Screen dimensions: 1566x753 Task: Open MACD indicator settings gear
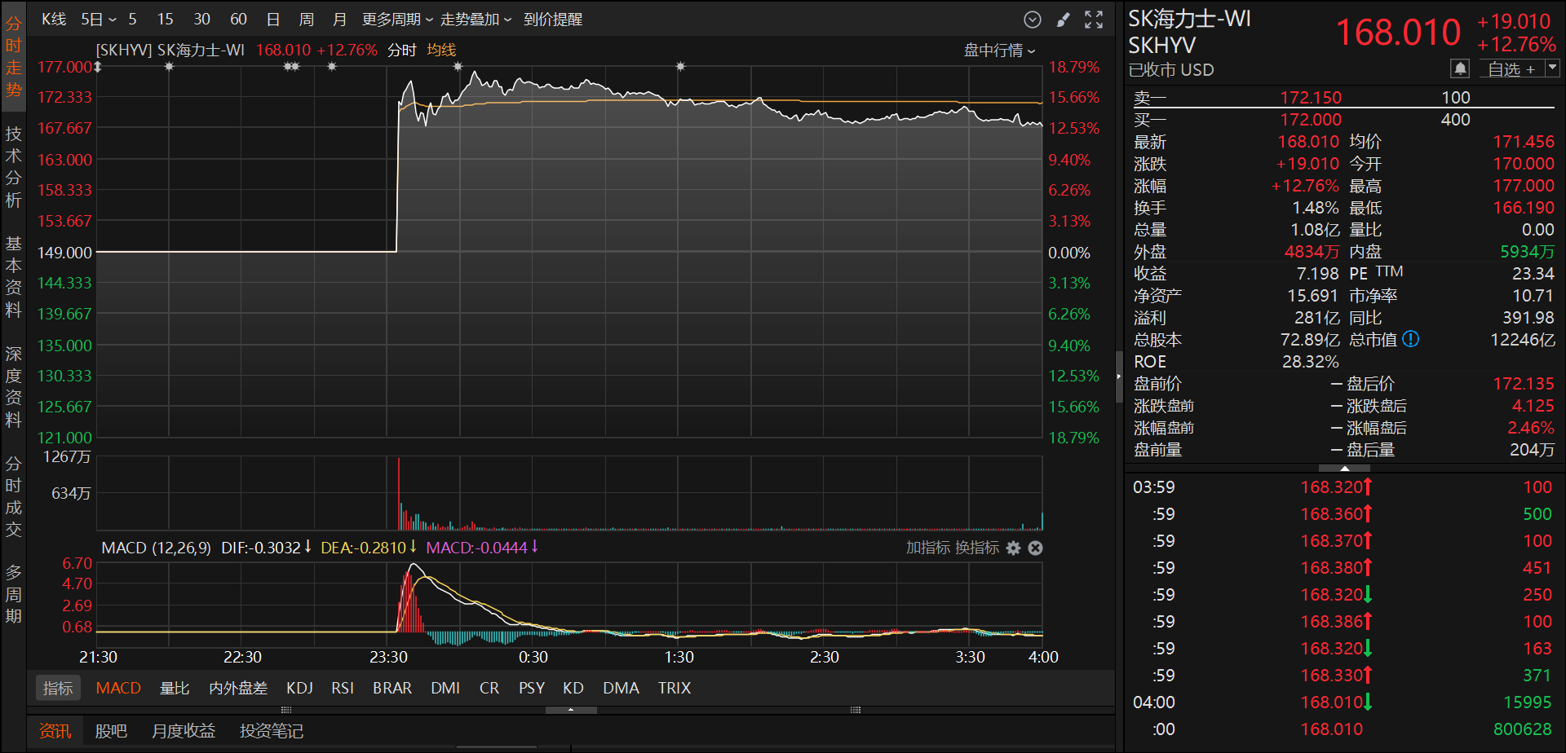[x=1013, y=548]
